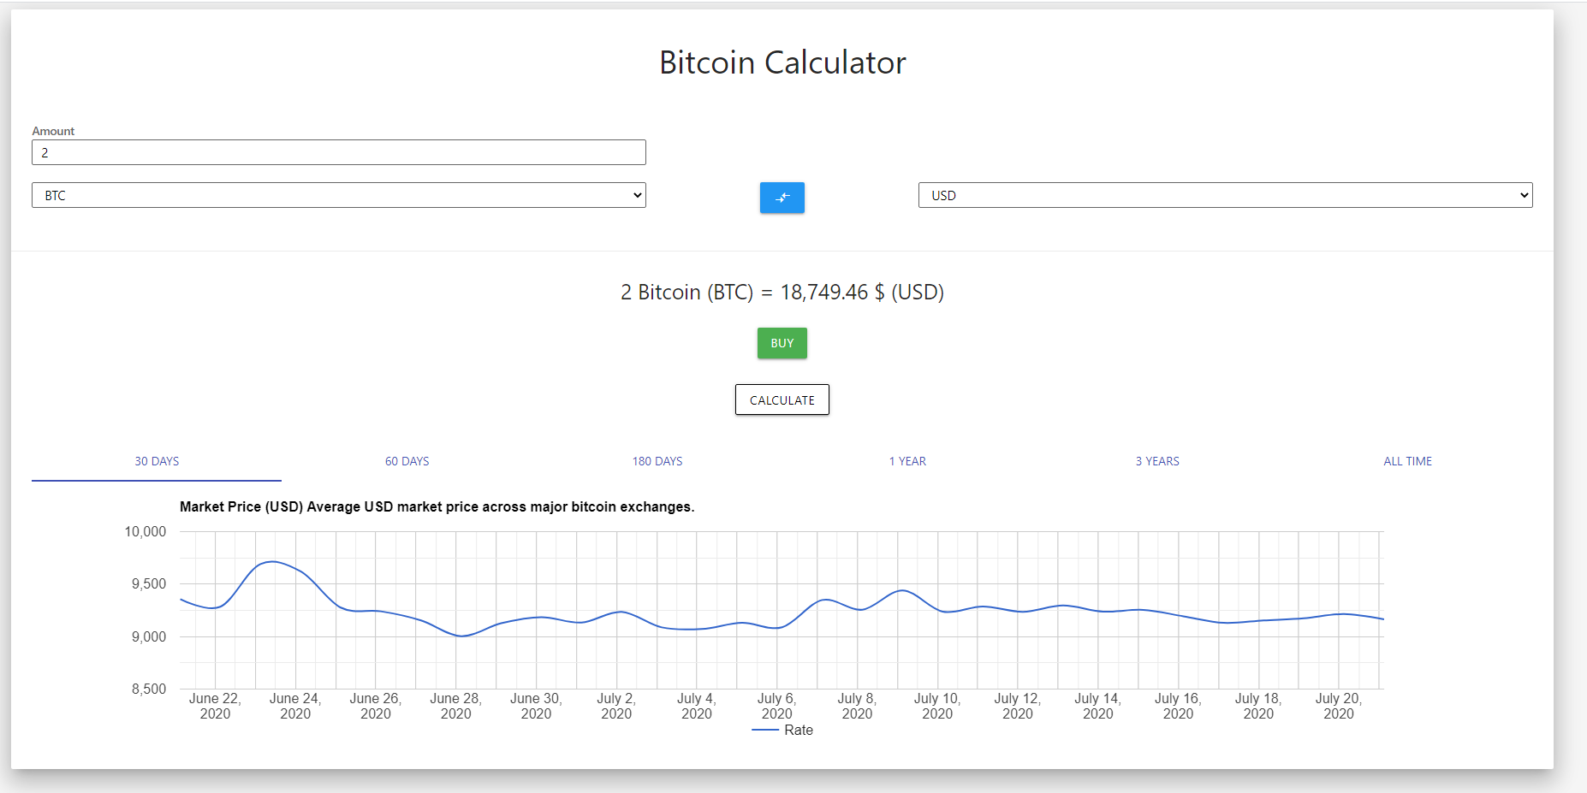This screenshot has height=793, width=1587.
Task: Open the BTC currency dropdown
Action: click(x=338, y=195)
